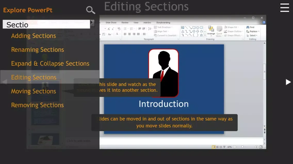Select the right arrow shape

pos(194,31)
